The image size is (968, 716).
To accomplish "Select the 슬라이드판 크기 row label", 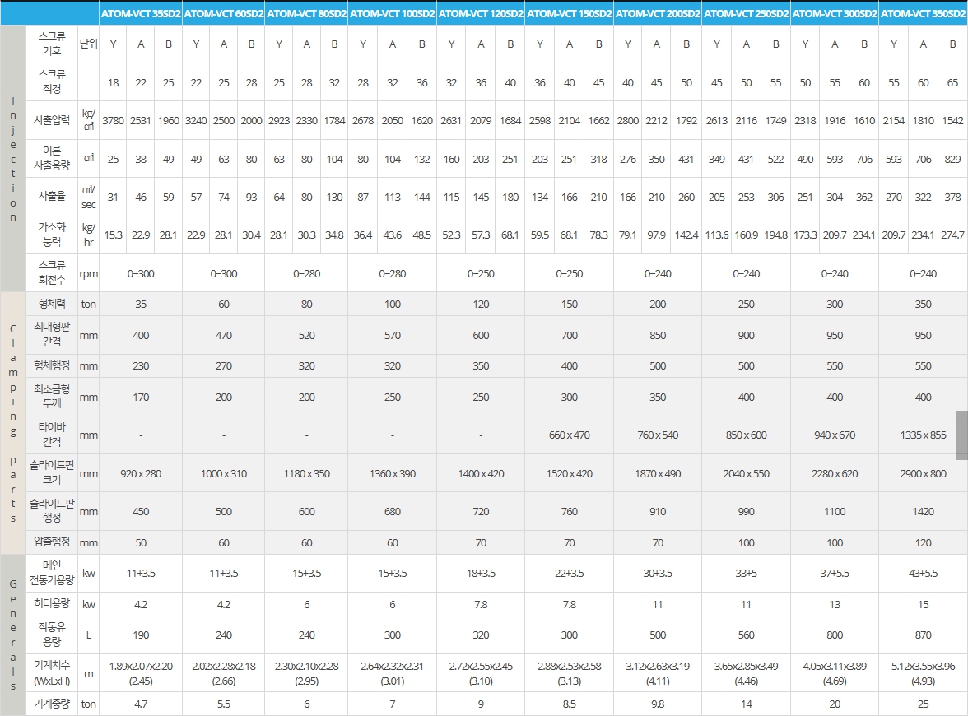I will click(51, 473).
